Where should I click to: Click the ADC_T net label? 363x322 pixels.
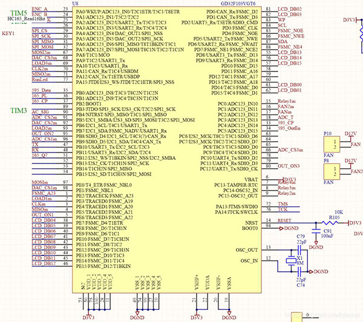coord(286,117)
